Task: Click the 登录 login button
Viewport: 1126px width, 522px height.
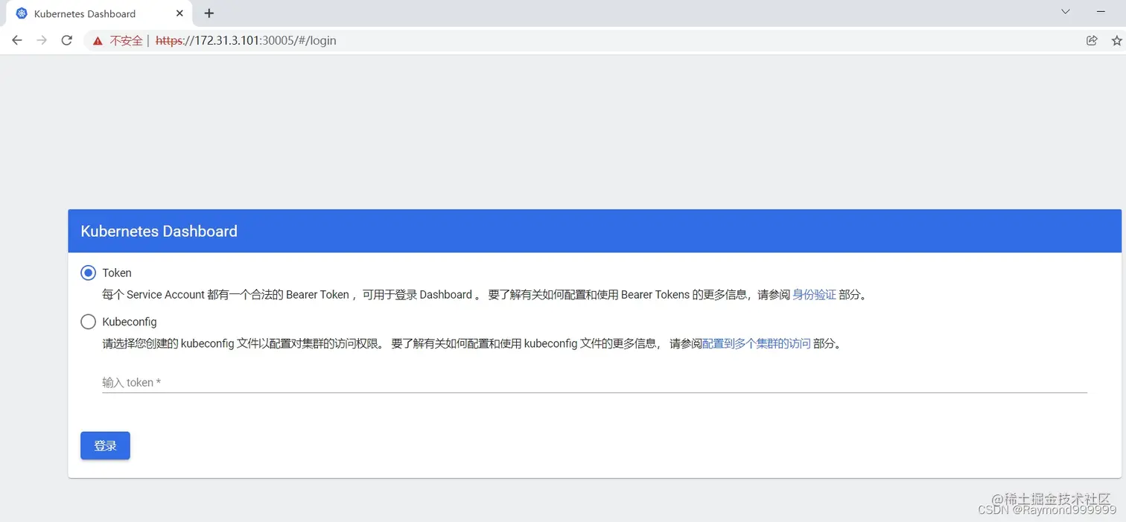Action: [x=104, y=445]
